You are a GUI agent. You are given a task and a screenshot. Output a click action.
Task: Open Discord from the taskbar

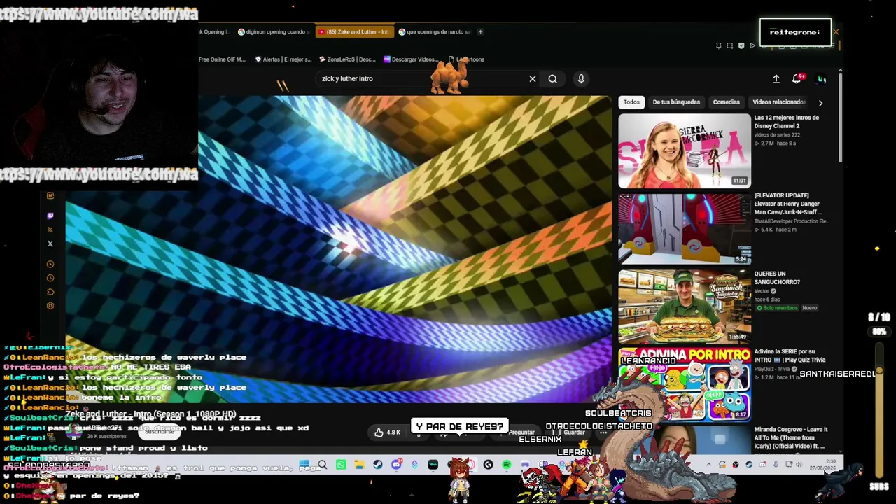pyautogui.click(x=396, y=465)
